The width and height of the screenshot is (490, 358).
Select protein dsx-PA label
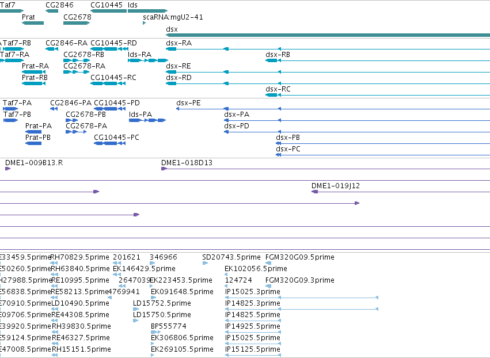point(237,115)
